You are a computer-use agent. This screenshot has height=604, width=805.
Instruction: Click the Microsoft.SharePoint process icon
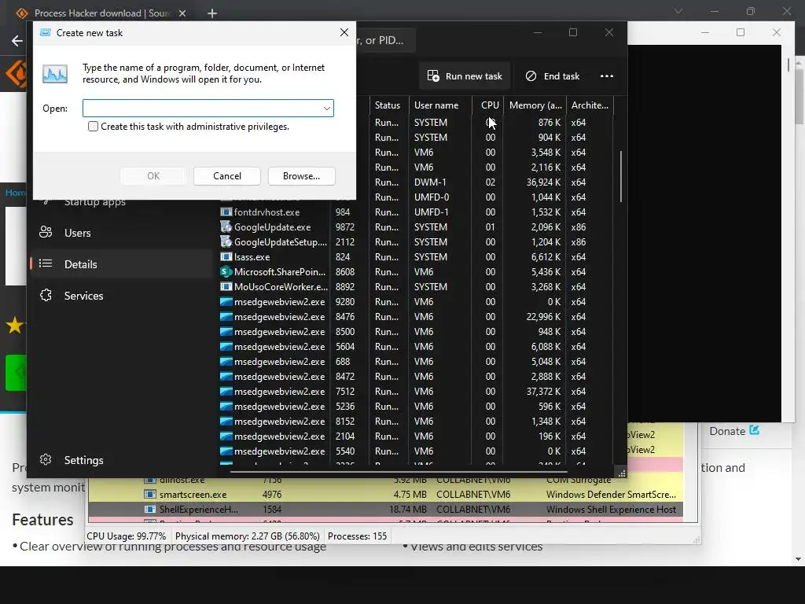[x=226, y=271]
